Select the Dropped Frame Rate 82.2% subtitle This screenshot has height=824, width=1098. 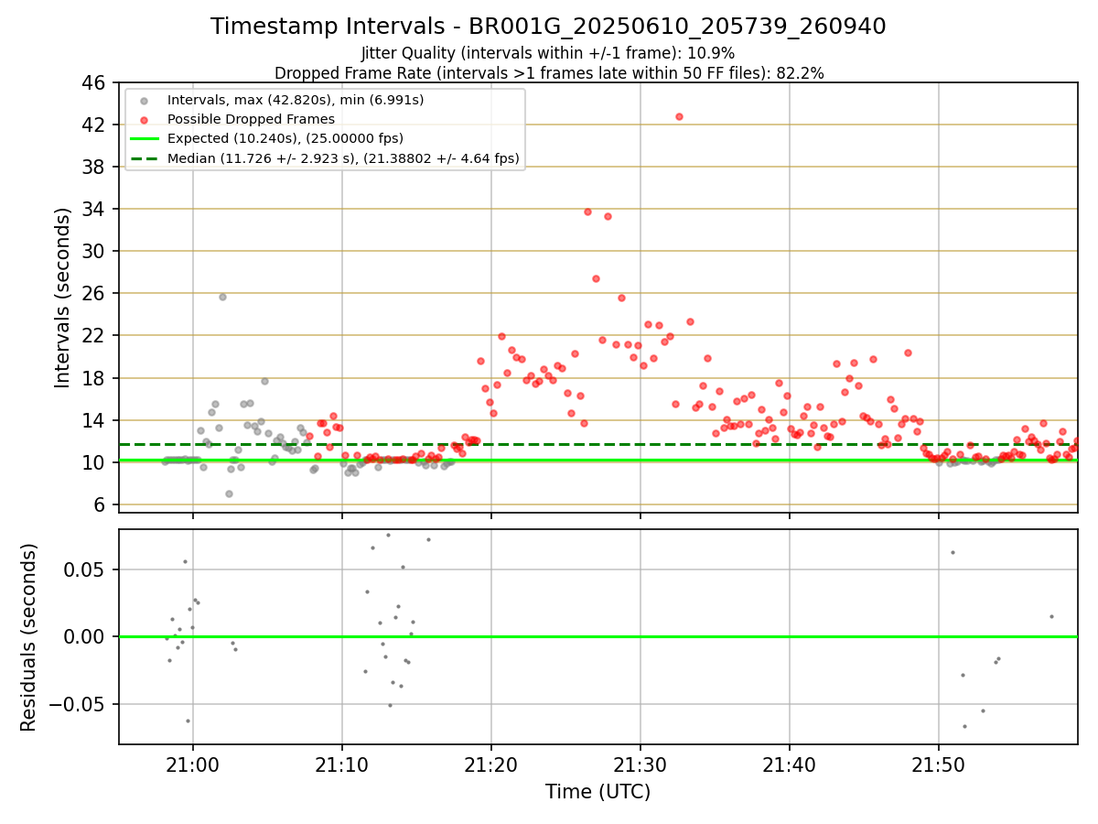pyautogui.click(x=549, y=73)
